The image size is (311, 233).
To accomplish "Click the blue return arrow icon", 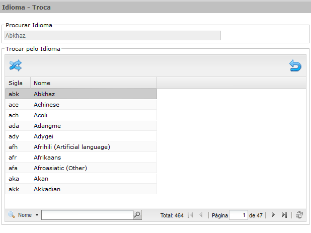I will pos(295,65).
